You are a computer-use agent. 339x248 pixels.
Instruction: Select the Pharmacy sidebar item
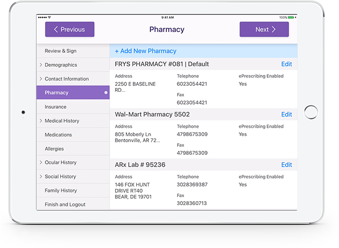73,93
